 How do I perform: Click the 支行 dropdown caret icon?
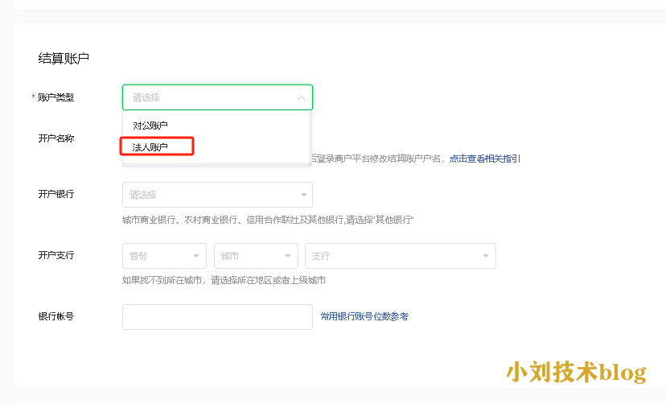486,256
